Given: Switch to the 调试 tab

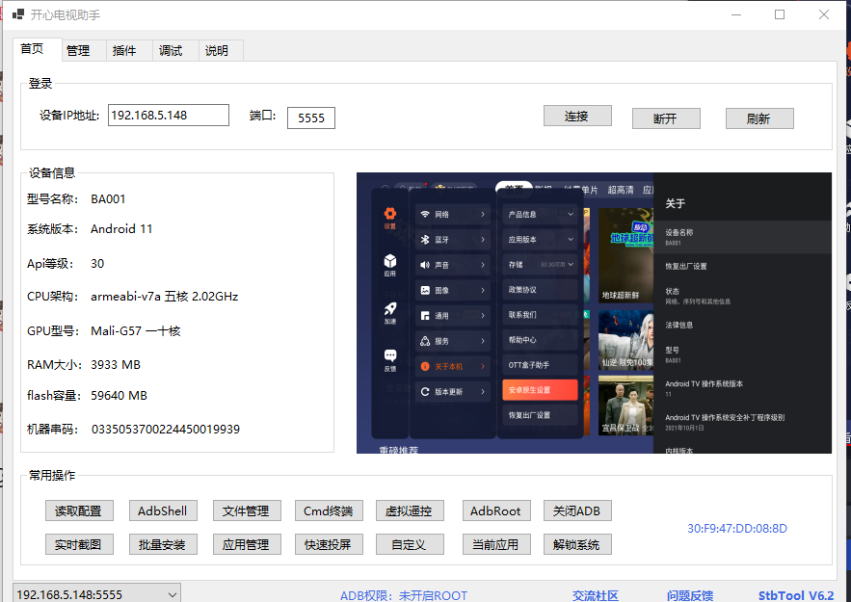Looking at the screenshot, I should [171, 51].
